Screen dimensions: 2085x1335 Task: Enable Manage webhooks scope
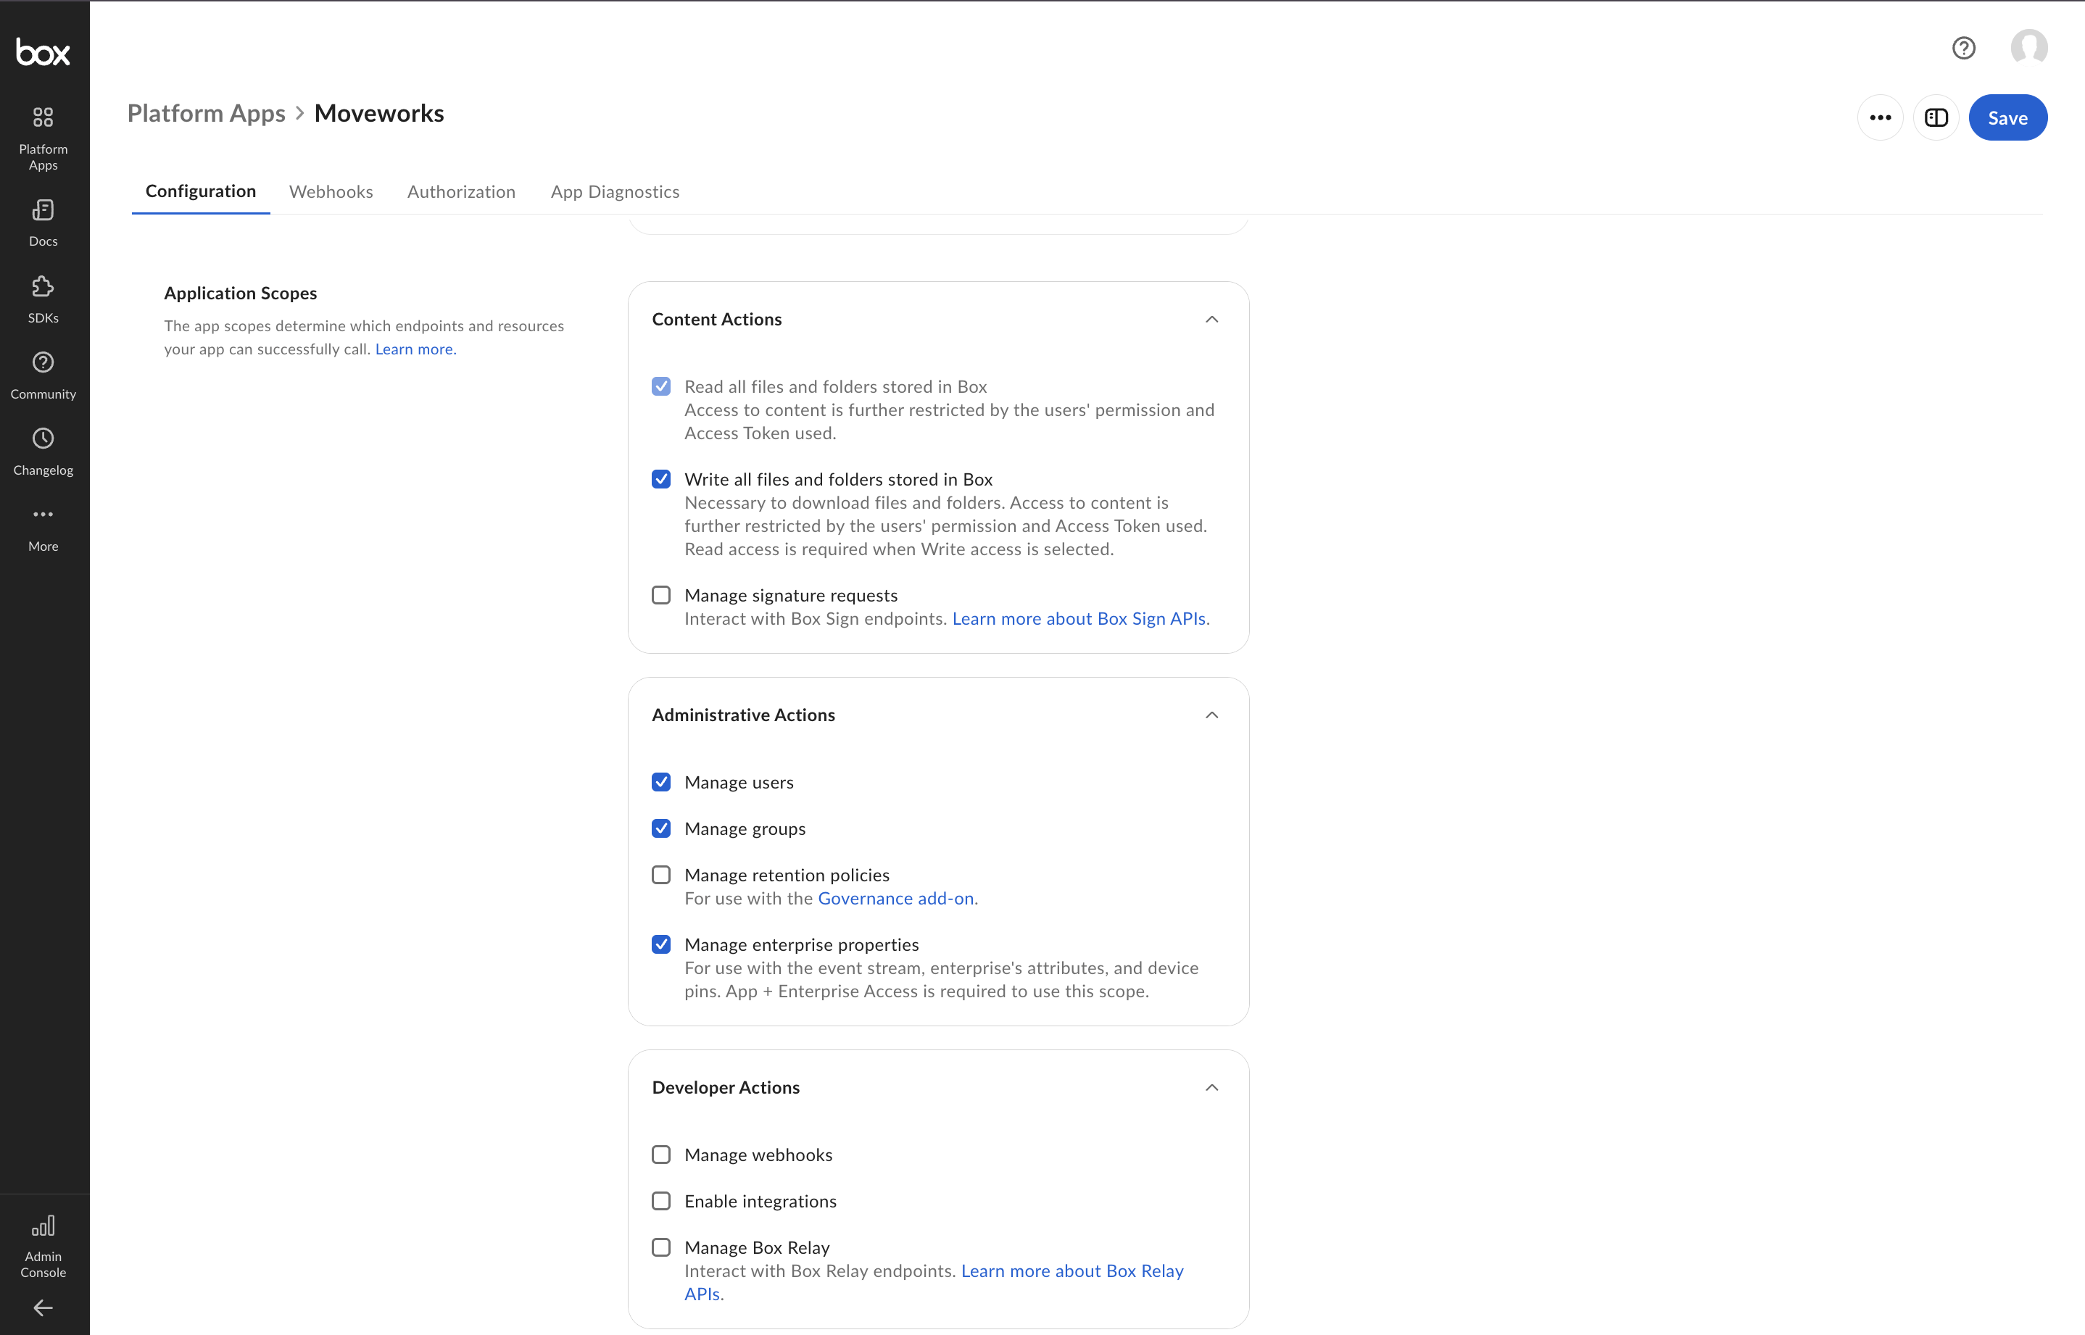tap(661, 1155)
